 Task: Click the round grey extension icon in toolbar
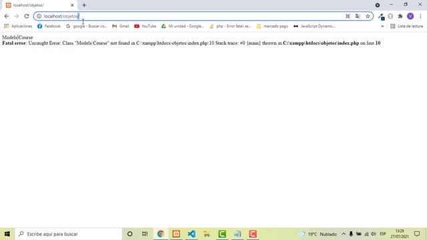(x=390, y=16)
